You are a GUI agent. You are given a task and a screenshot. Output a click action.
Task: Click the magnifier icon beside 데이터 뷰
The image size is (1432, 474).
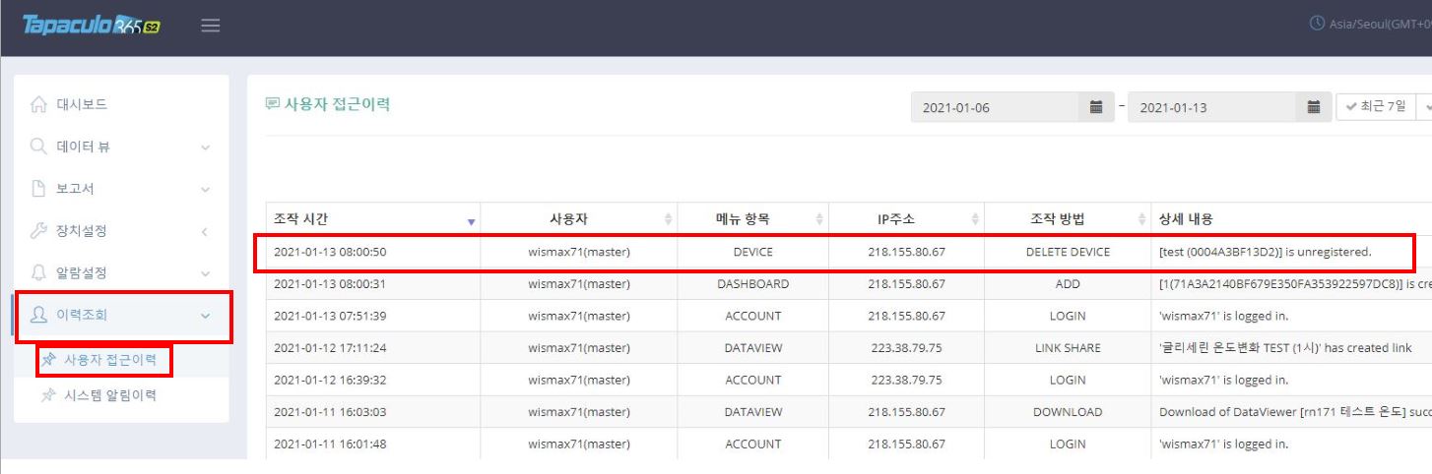[39, 147]
